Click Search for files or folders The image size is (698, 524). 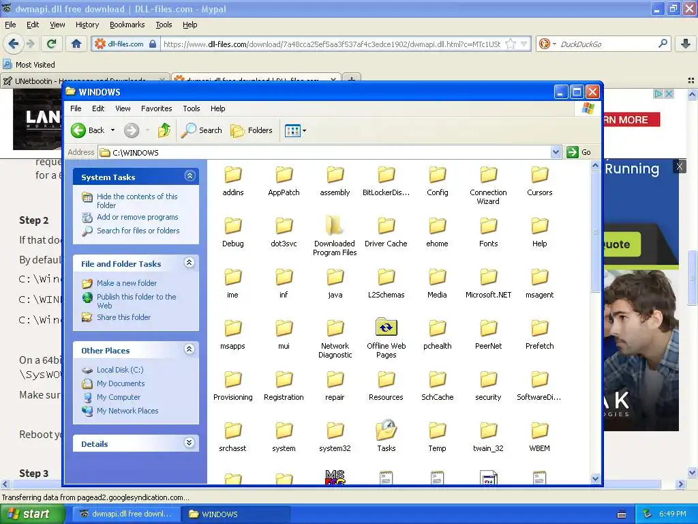point(138,231)
